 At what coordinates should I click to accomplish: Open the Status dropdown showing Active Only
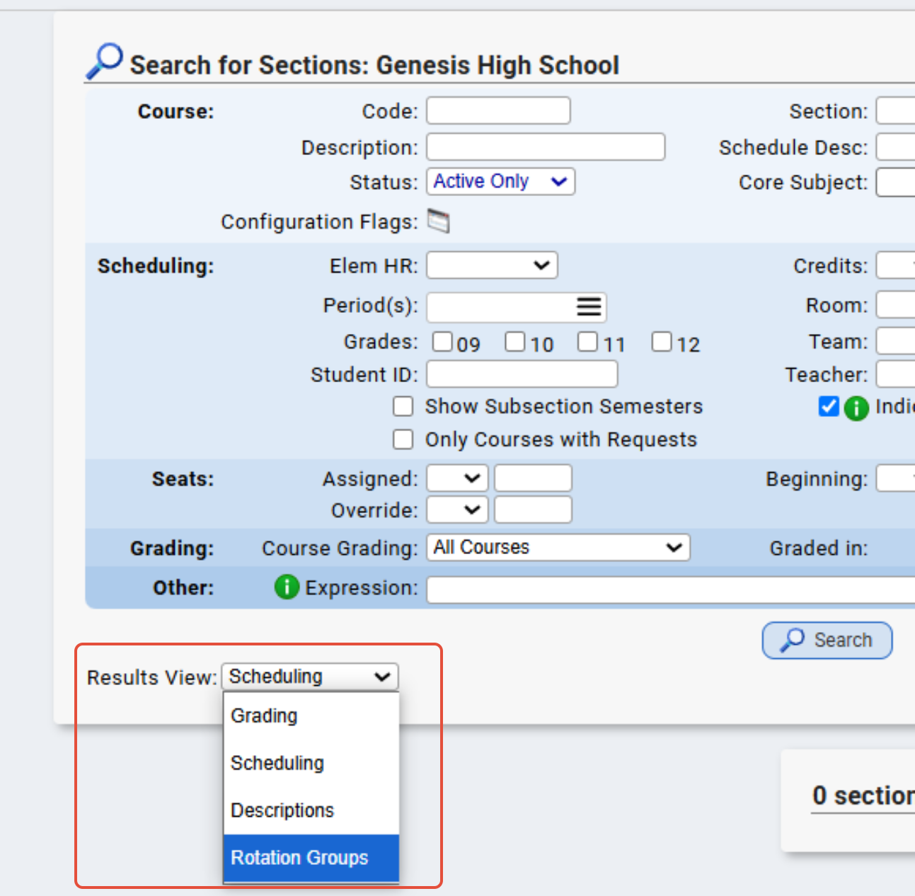[500, 181]
